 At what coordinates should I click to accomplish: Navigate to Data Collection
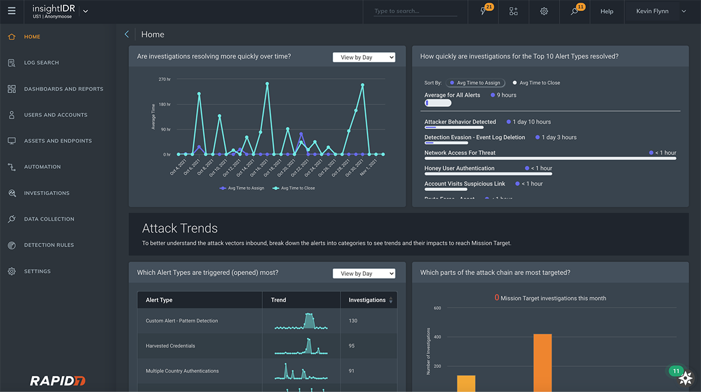point(49,219)
